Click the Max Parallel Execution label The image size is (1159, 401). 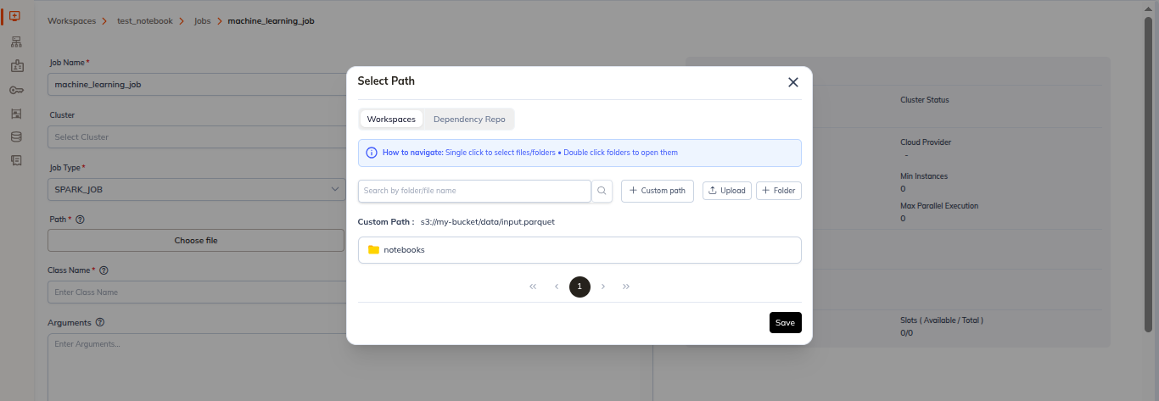pos(939,206)
